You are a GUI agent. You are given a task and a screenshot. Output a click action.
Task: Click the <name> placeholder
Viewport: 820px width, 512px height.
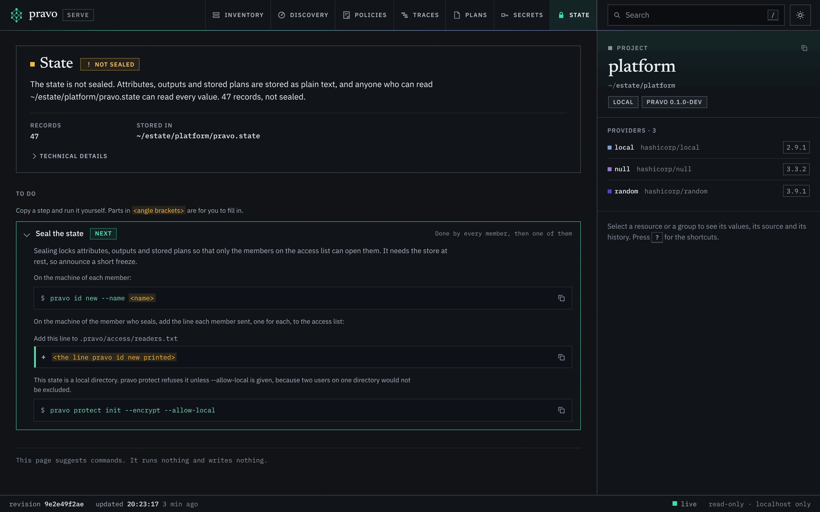click(142, 298)
